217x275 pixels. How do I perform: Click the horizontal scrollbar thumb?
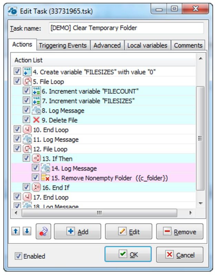99,213
